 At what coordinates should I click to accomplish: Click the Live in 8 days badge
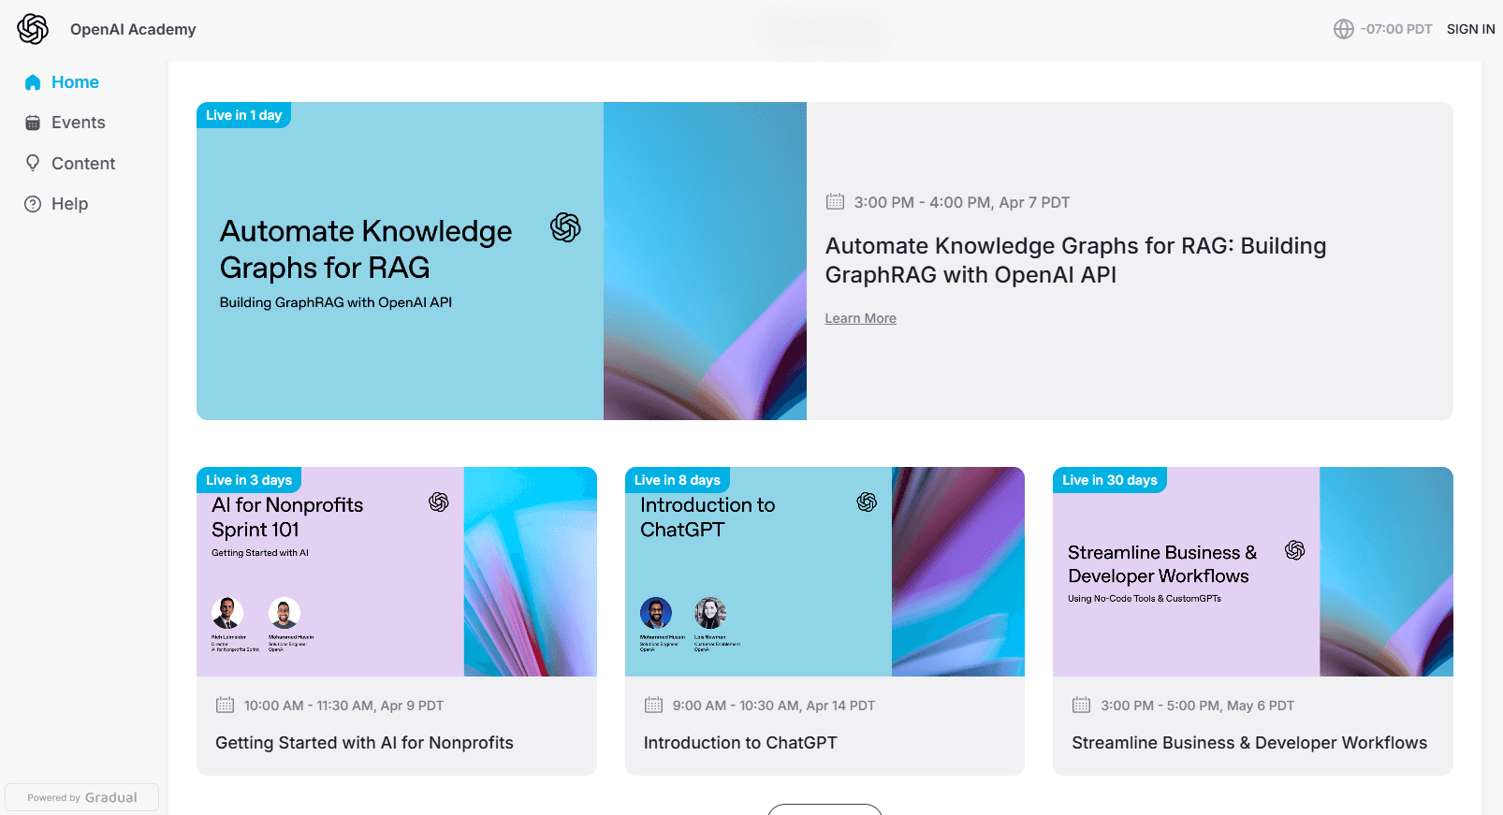click(678, 480)
